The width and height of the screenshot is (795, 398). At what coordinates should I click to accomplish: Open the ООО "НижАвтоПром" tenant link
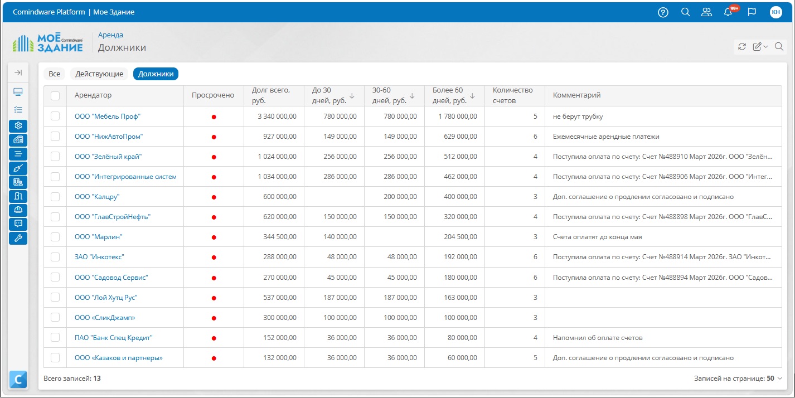[109, 136]
